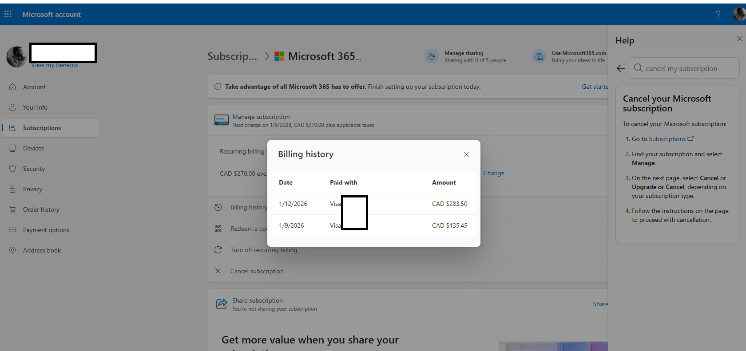Click the Your info person icon
The width and height of the screenshot is (746, 351).
pyautogui.click(x=12, y=107)
